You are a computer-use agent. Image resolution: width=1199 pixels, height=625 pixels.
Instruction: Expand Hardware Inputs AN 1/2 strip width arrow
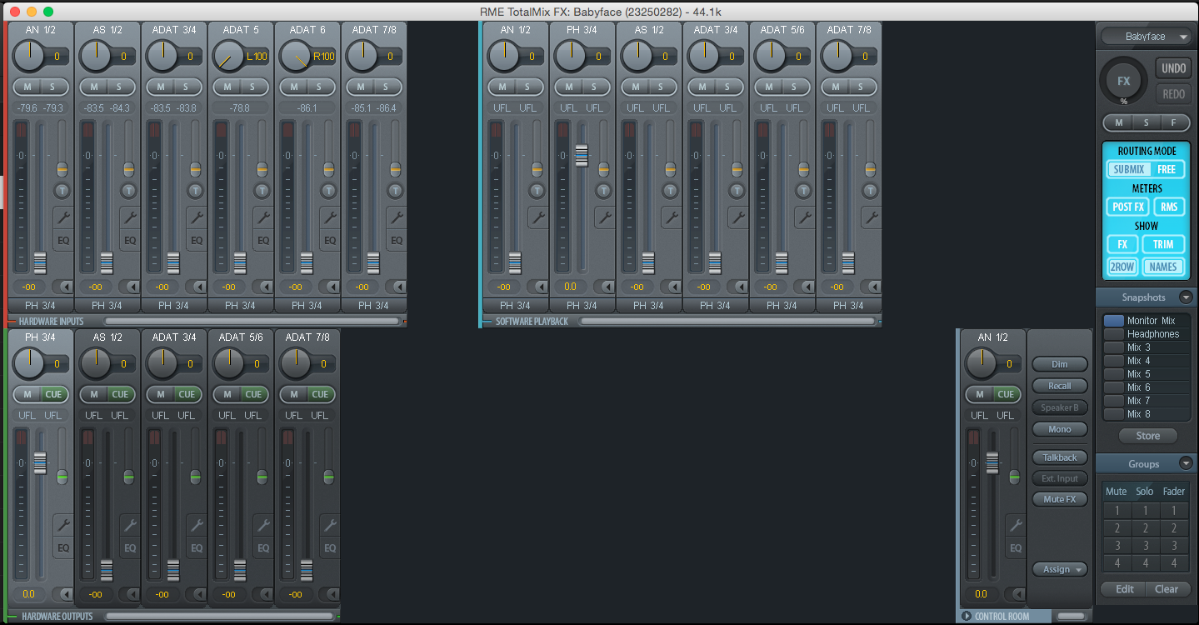63,287
